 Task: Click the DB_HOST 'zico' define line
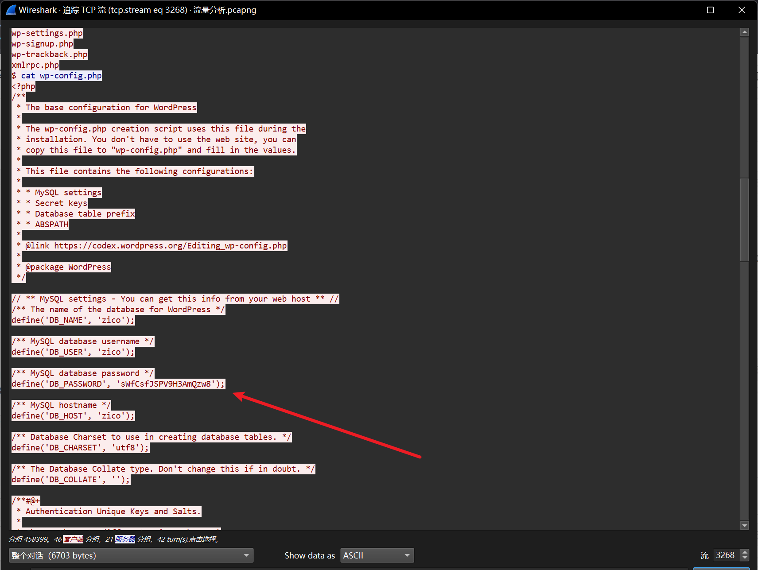[73, 416]
